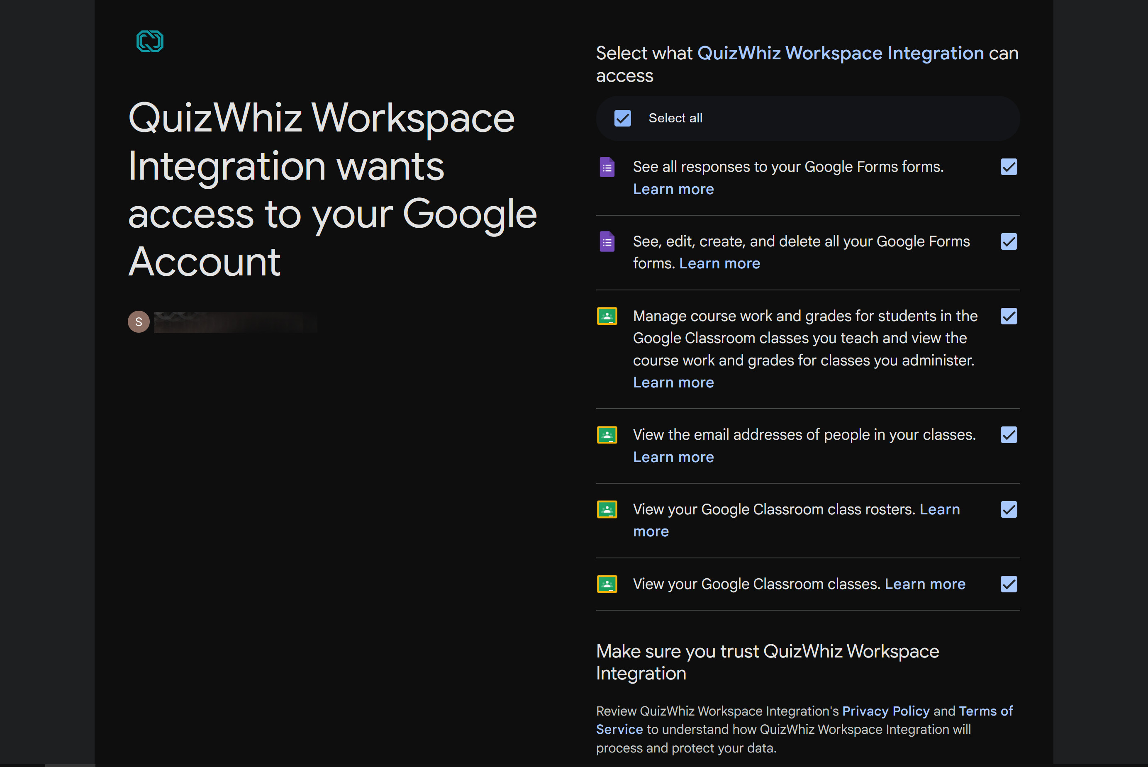The width and height of the screenshot is (1148, 767).
Task: Click Forms icon beside 'See, edit, create, and delete'
Action: point(607,242)
